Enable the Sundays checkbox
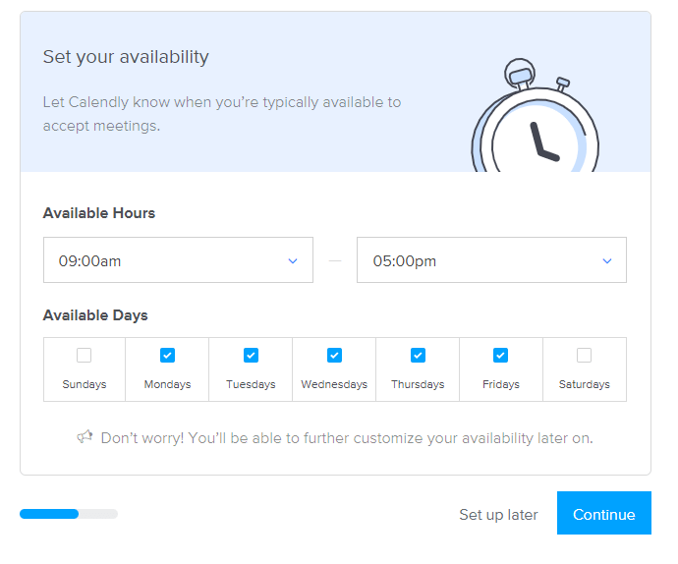The height and width of the screenshot is (564, 678). tap(84, 355)
